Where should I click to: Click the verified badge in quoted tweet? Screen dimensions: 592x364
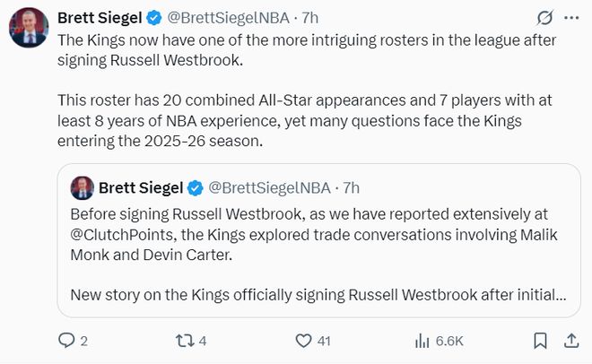(194, 187)
